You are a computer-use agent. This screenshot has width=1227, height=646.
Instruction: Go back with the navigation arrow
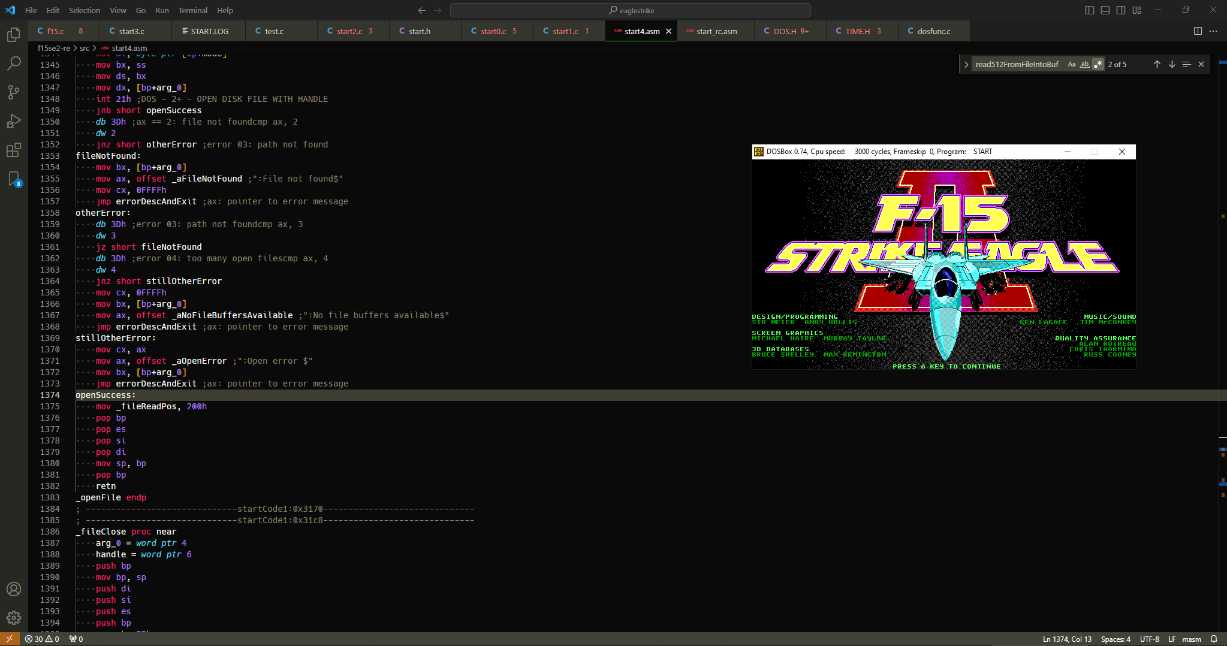click(422, 10)
